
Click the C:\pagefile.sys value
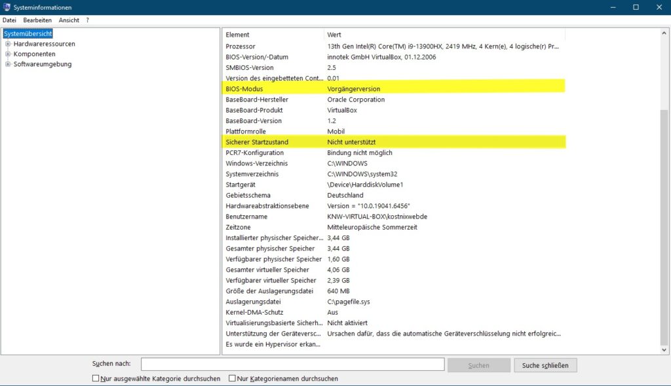[349, 302]
